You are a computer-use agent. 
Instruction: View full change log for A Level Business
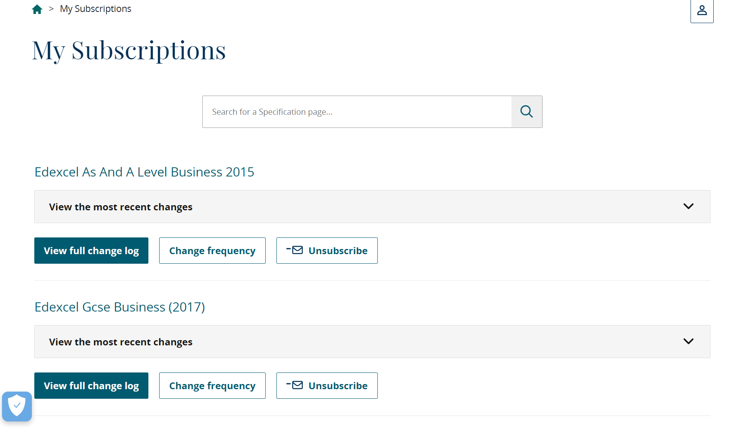pyautogui.click(x=91, y=251)
